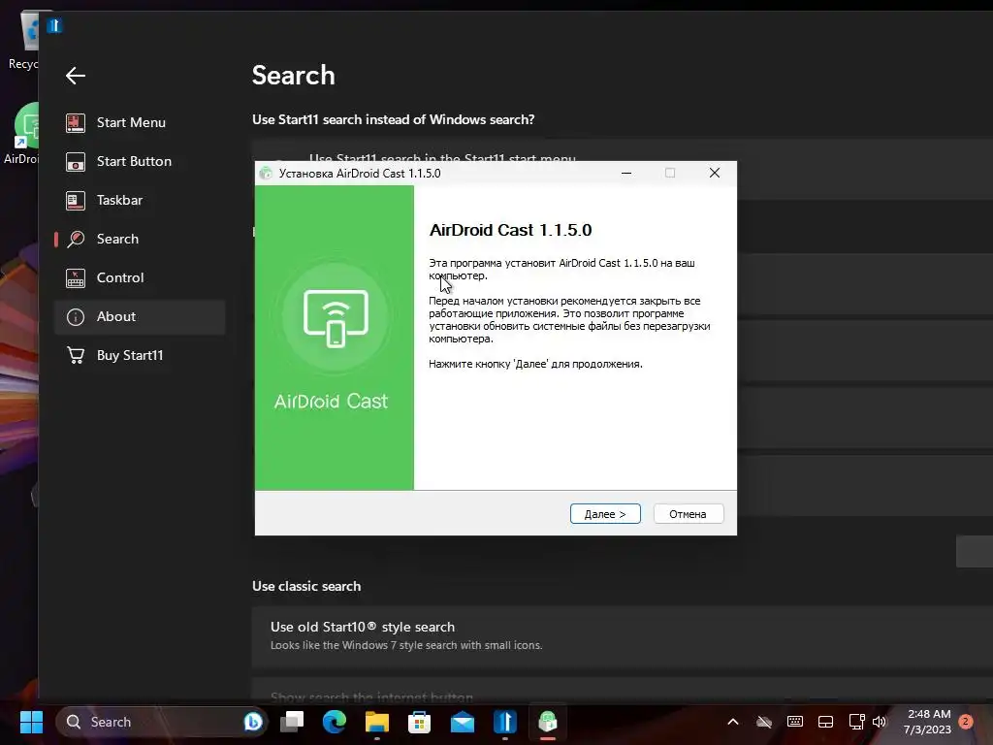
Task: Click the Taskbar sidebar icon
Action: pos(76,200)
